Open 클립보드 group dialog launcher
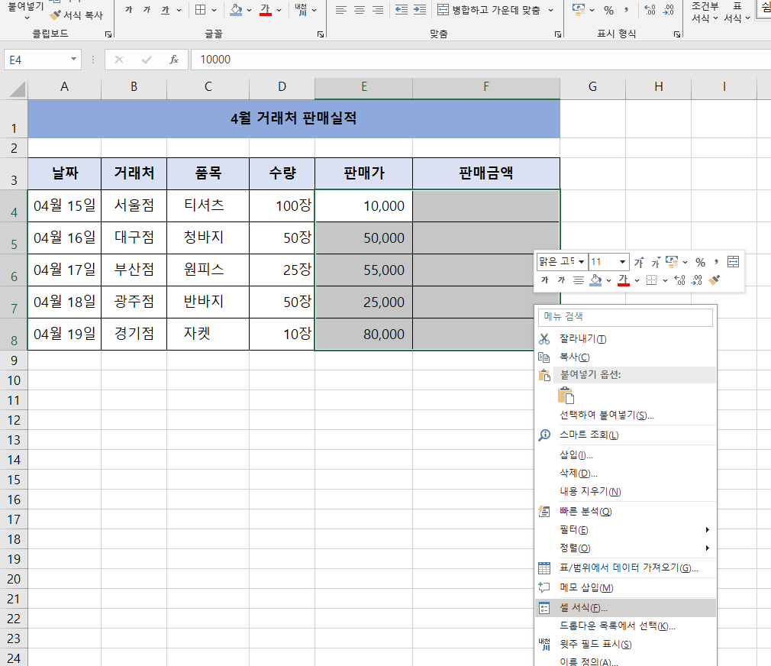This screenshot has width=771, height=666. [108, 34]
